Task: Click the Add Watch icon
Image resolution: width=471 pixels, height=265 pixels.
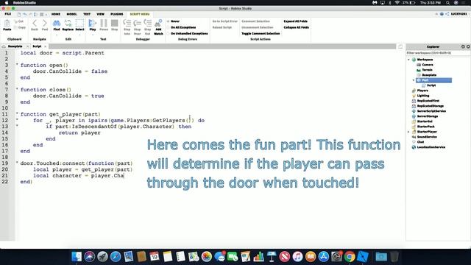Action: [158, 27]
